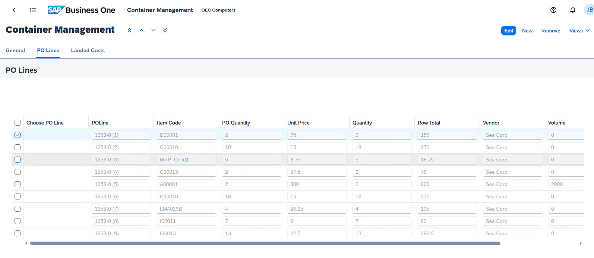Open notifications bell icon
Image resolution: width=594 pixels, height=258 pixels.
tap(573, 10)
